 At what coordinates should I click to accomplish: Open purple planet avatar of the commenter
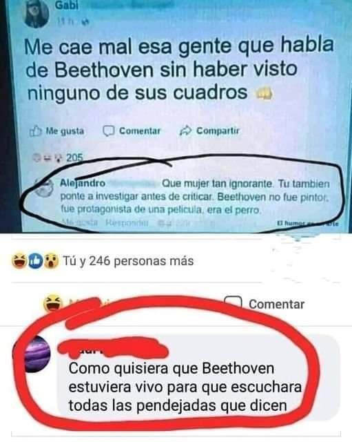click(37, 354)
